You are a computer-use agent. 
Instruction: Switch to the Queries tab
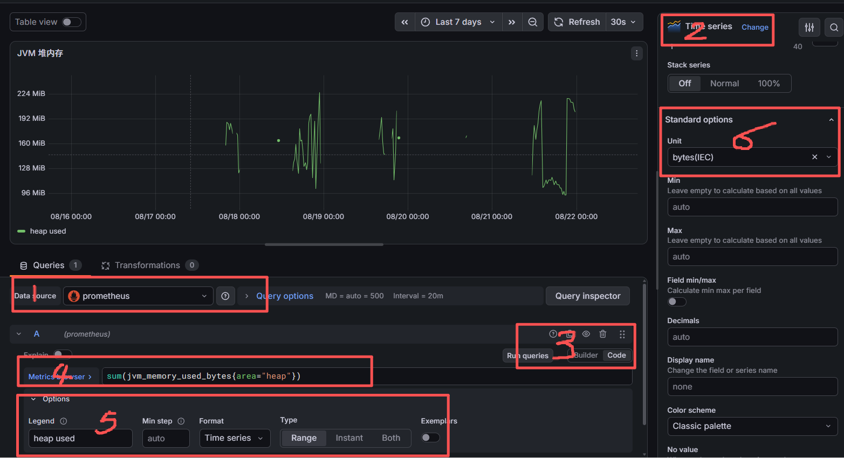[50, 265]
